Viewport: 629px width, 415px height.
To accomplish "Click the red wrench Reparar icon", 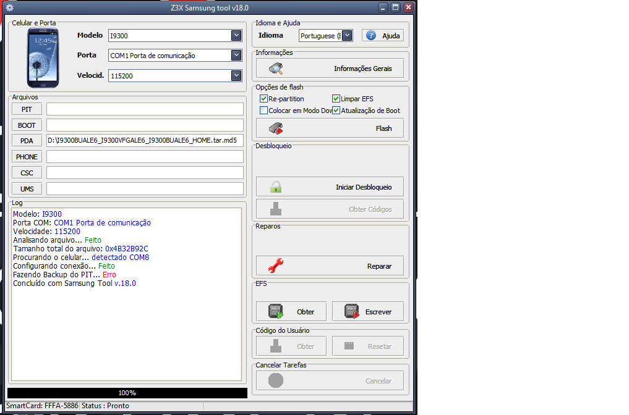I will click(276, 266).
